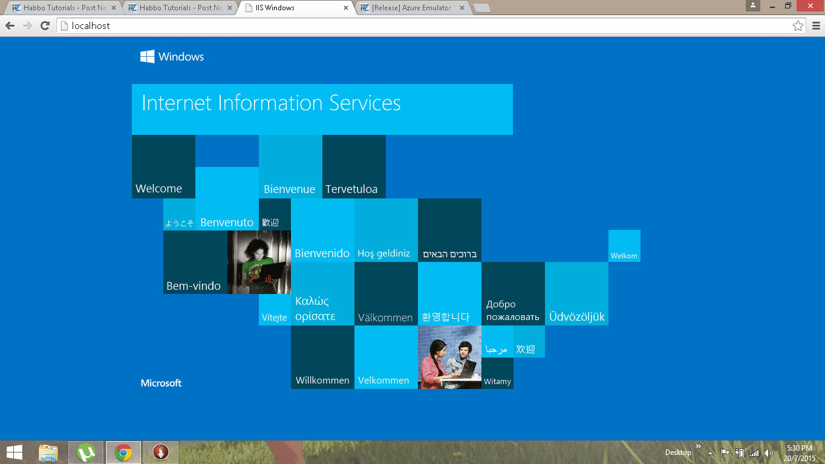Click the Vítejte tile
The width and height of the screenshot is (825, 464).
click(x=275, y=310)
